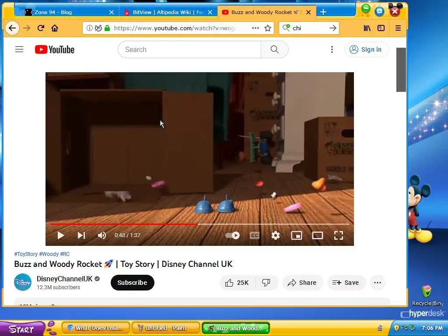Open the video settings gear

pyautogui.click(x=276, y=235)
